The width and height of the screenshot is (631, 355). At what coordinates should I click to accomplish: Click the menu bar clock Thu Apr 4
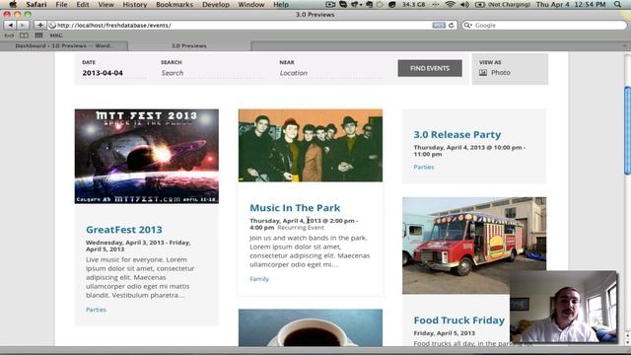(571, 4)
